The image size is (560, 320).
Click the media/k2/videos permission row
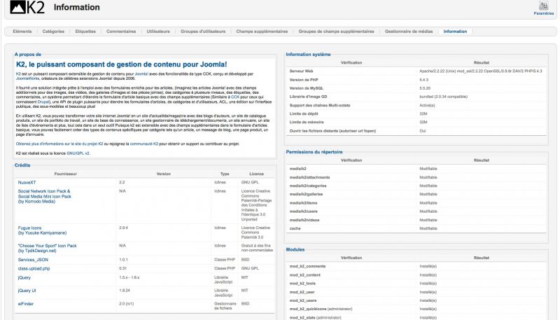[x=416, y=221]
